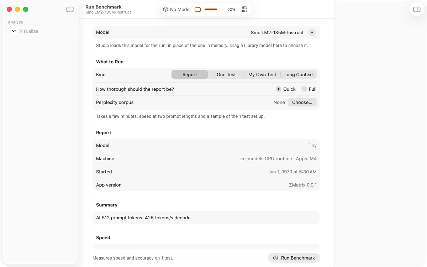Toggle the left sidebar icon

pyautogui.click(x=70, y=10)
